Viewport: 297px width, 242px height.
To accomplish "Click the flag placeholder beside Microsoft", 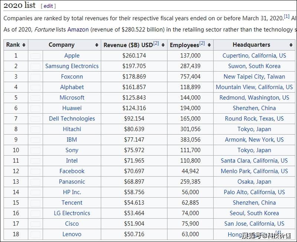I will pyautogui.click(x=36, y=98).
